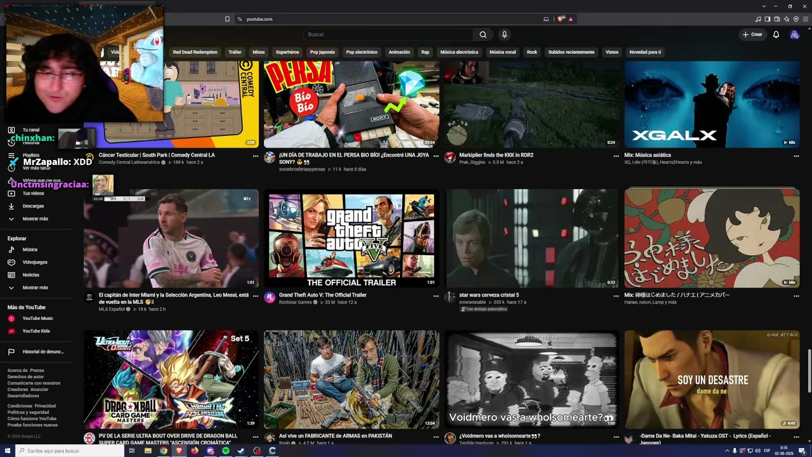Open the Rockstar Games channel link
The image size is (812, 457).
pyautogui.click(x=296, y=302)
